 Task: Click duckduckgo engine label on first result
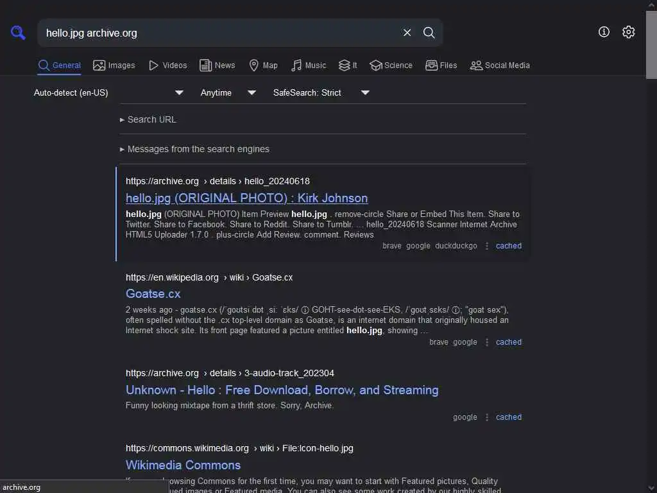click(456, 246)
